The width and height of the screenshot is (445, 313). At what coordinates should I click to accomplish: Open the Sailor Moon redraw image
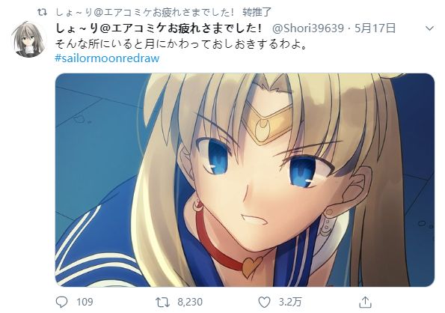point(245,180)
